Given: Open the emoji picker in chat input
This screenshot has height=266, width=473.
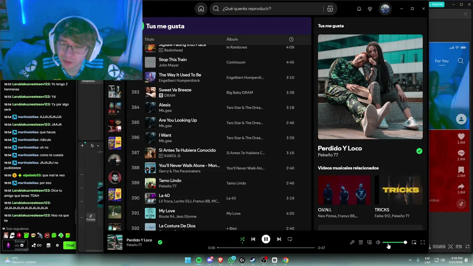Looking at the screenshot, I should [x=22, y=245].
